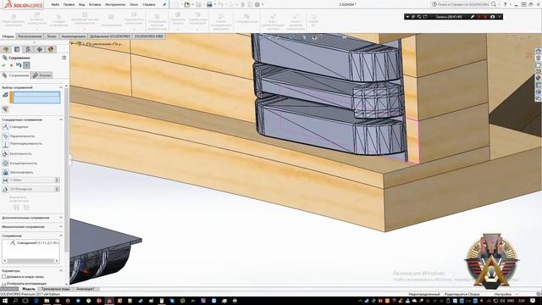542x305 pixels.
Task: Collapse the Standard Mates section
Action: pyautogui.click(x=61, y=119)
